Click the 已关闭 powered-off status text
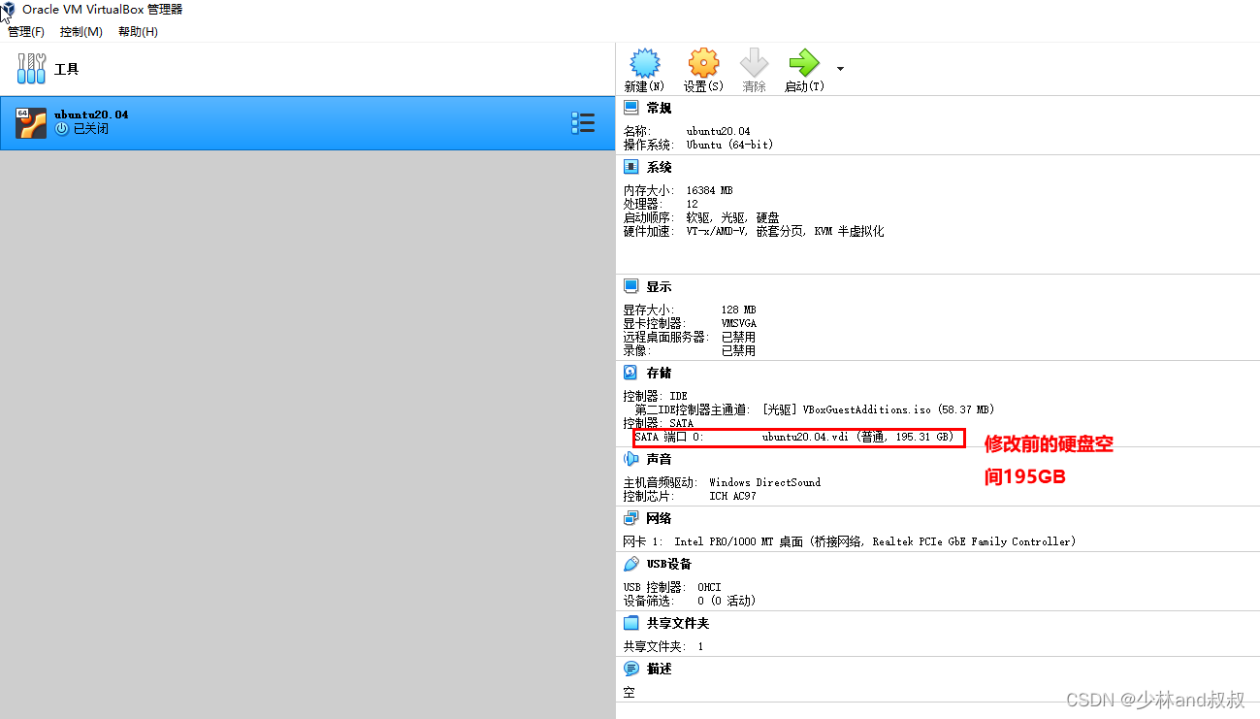The image size is (1260, 719). click(90, 129)
